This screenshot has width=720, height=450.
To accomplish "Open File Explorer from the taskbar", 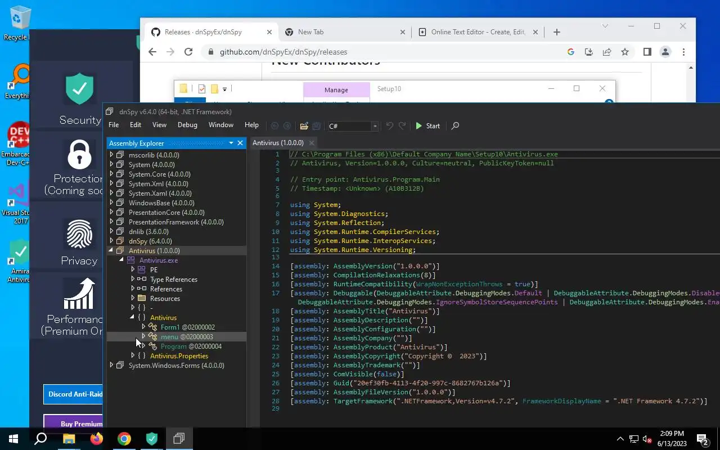I will pos(69,439).
